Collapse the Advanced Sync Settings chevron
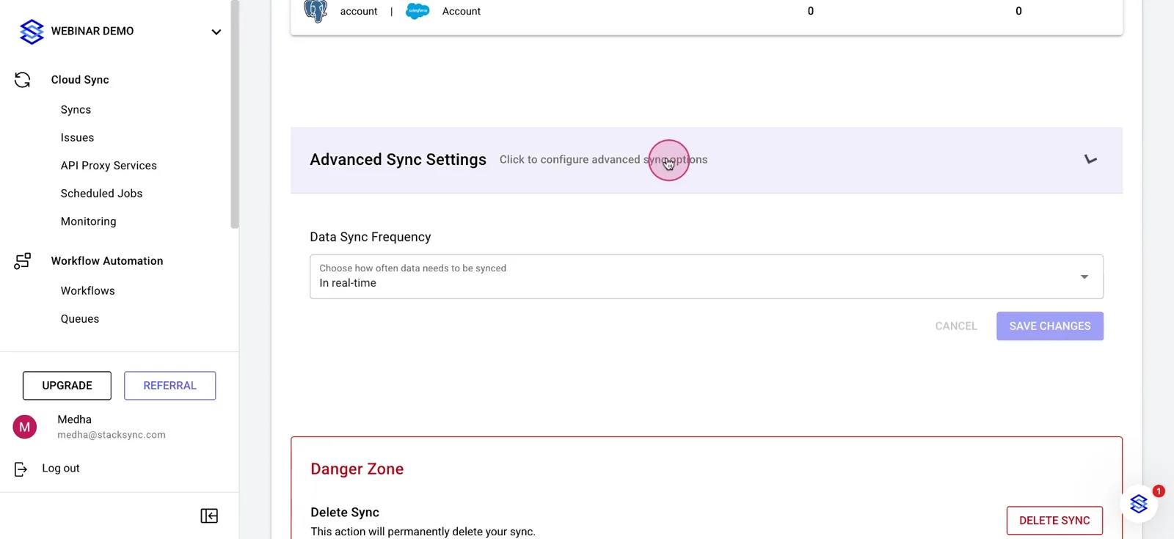1174x539 pixels. click(x=1090, y=160)
